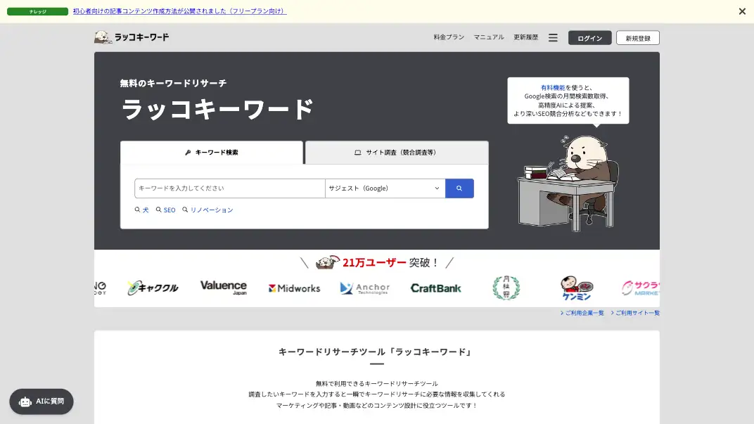Close the top announcement banner
The height and width of the screenshot is (424, 754).
pos(742,11)
